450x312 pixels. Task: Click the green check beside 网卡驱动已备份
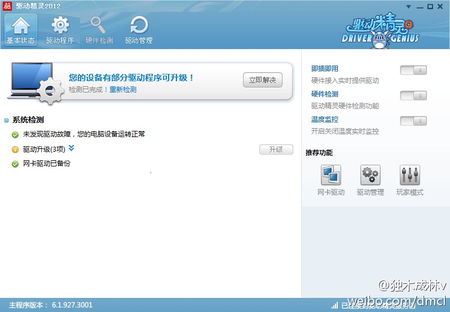(x=15, y=164)
